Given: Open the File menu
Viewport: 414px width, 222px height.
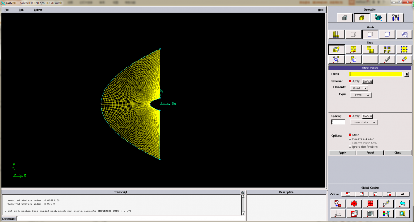Looking at the screenshot, I should click(x=6, y=10).
